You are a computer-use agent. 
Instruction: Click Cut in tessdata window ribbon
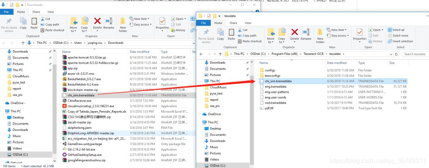[x=243, y=30]
